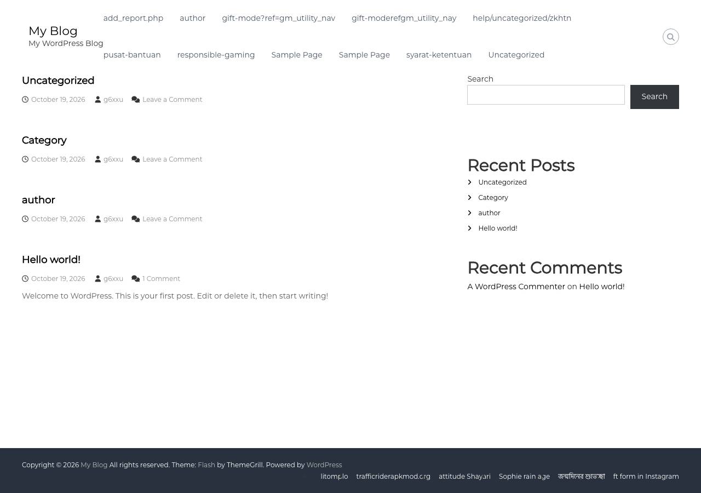
Task: Click the My Blog site title
Action: pos(53,31)
